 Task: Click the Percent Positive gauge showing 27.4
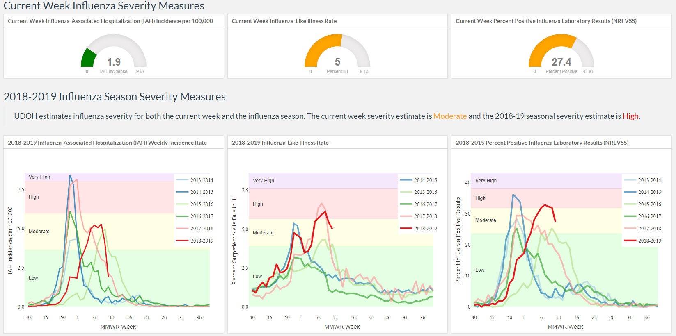561,51
